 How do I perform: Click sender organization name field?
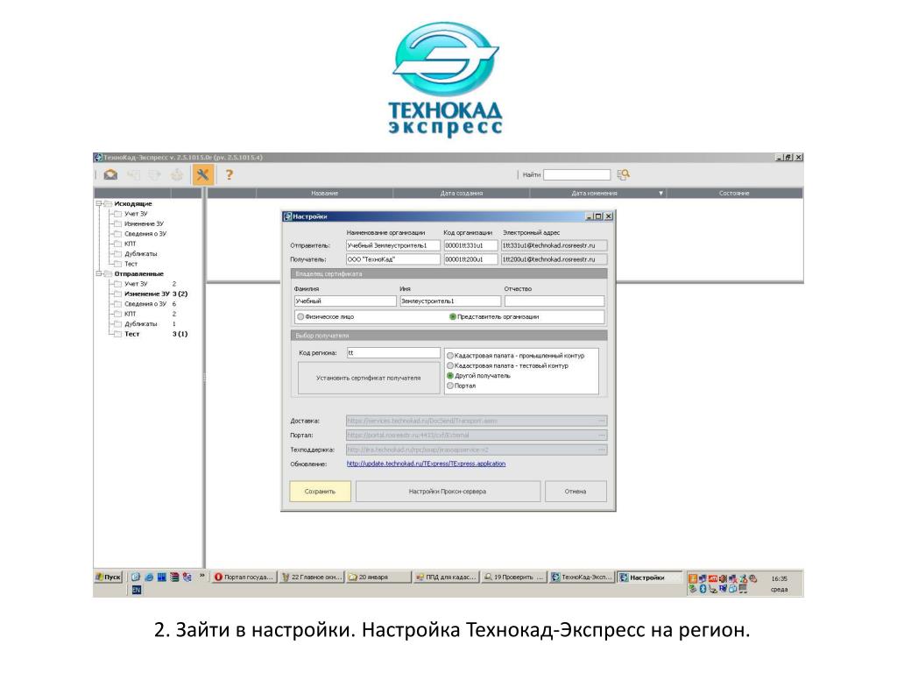click(393, 245)
